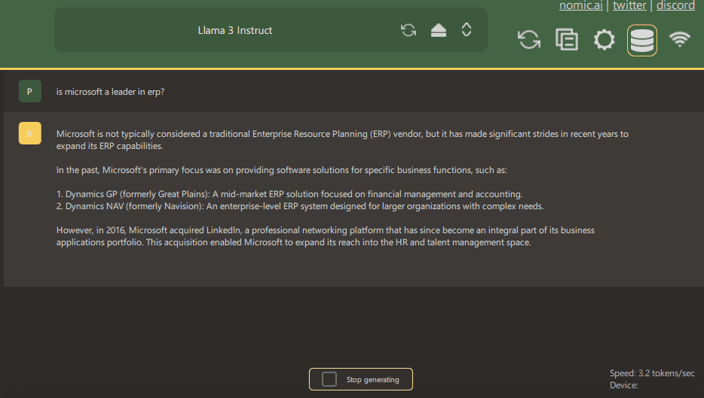Image resolution: width=704 pixels, height=398 pixels.
Task: Click the "Speed: 3.2 tokens/sec" status text
Action: (652, 373)
